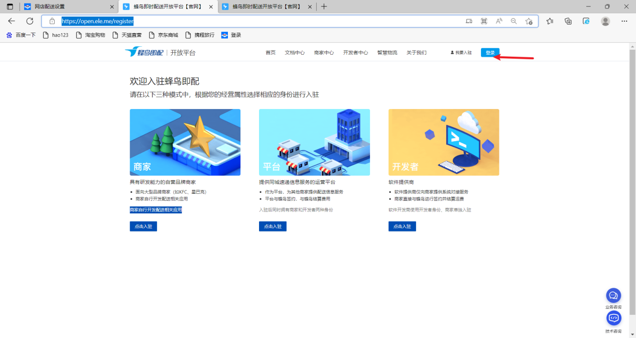Reload the page with the refresh icon
The height and width of the screenshot is (338, 636).
[x=30, y=21]
